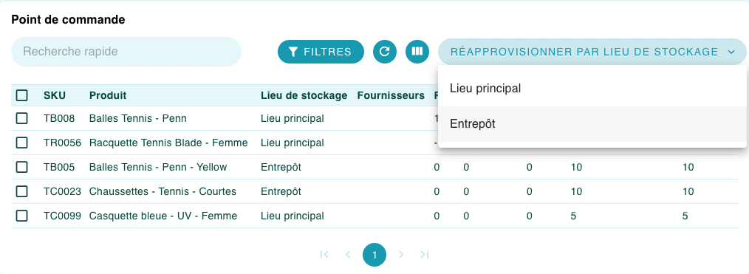Check the TB008 row checkbox
Image resolution: width=749 pixels, height=274 pixels.
(22, 118)
